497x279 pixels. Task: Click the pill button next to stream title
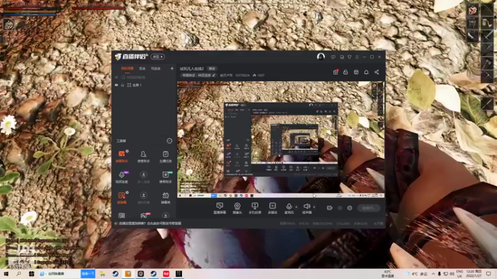(212, 68)
